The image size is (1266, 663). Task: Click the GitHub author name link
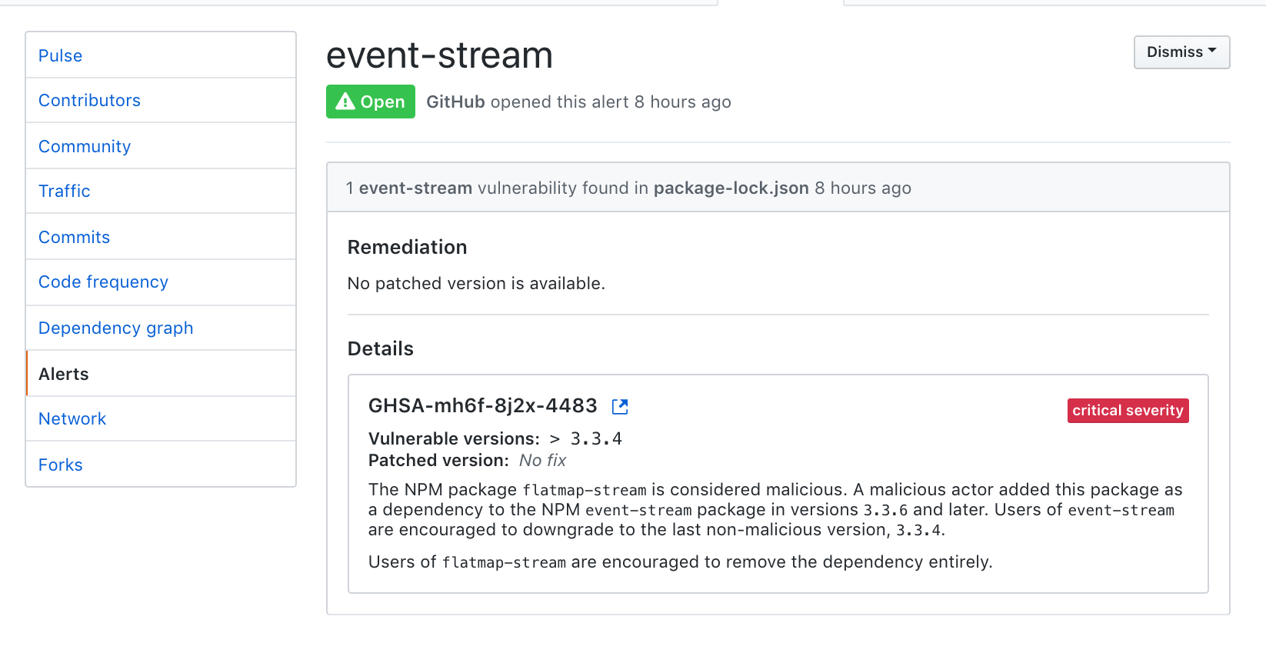[455, 102]
